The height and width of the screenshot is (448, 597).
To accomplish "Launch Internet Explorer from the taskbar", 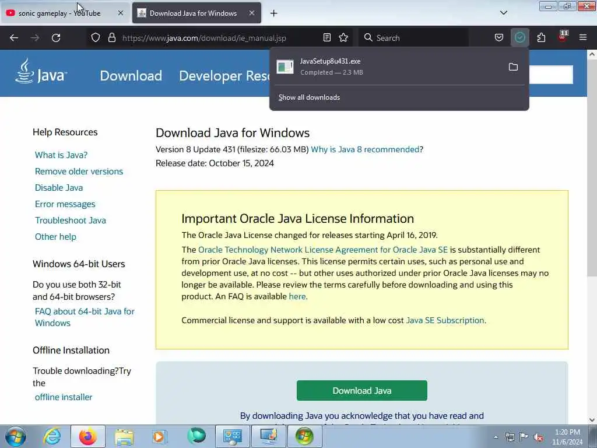I will point(52,436).
